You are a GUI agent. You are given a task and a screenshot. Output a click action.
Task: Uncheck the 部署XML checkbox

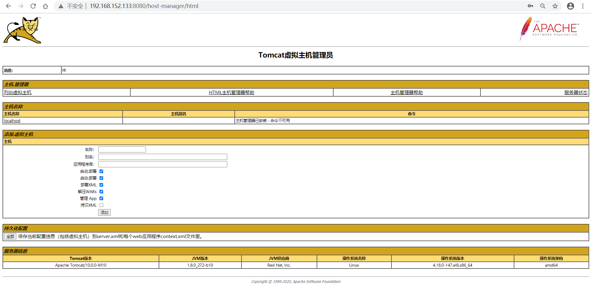pos(101,185)
